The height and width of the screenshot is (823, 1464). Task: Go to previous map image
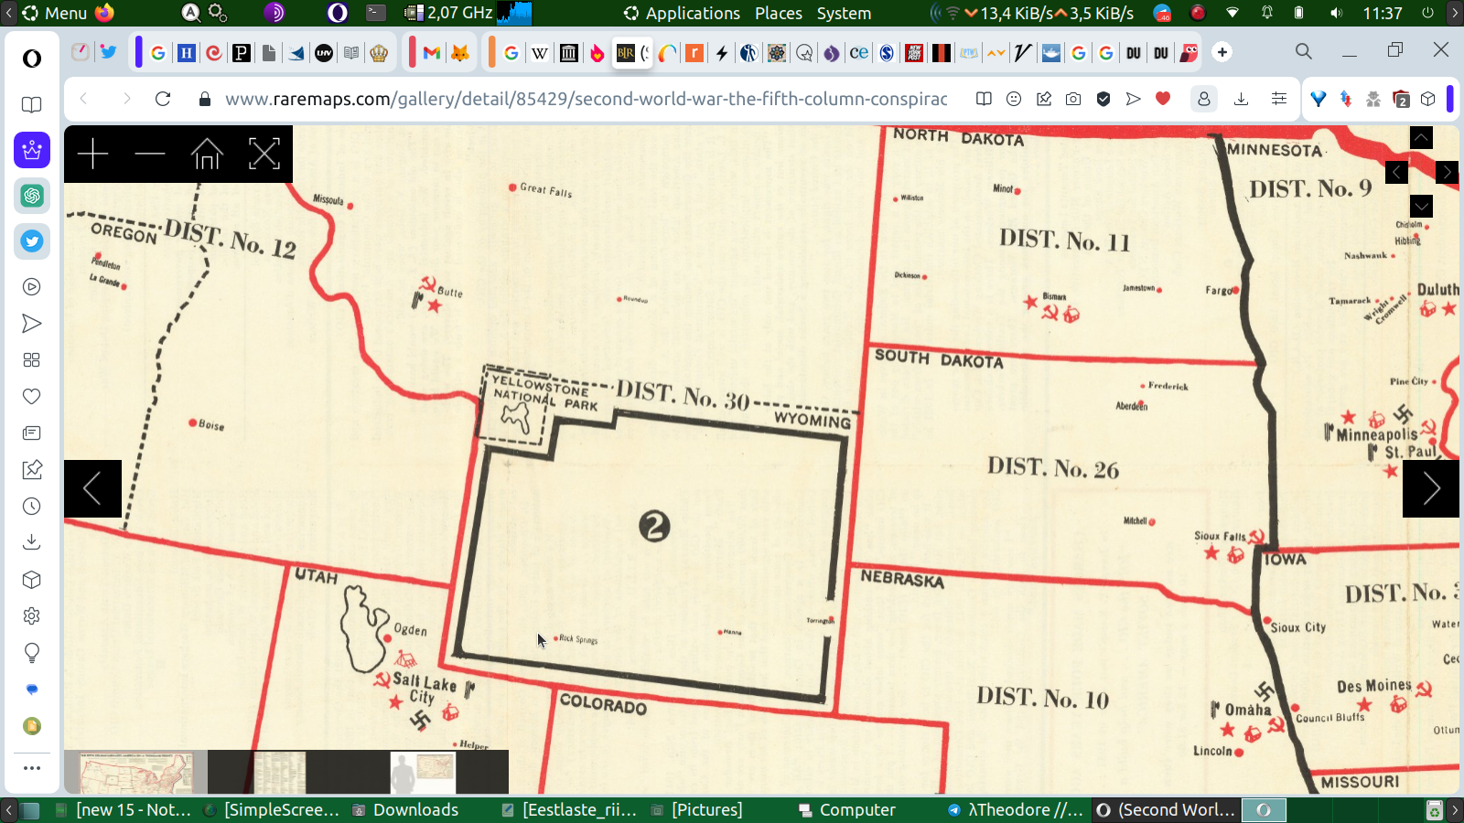click(x=92, y=488)
